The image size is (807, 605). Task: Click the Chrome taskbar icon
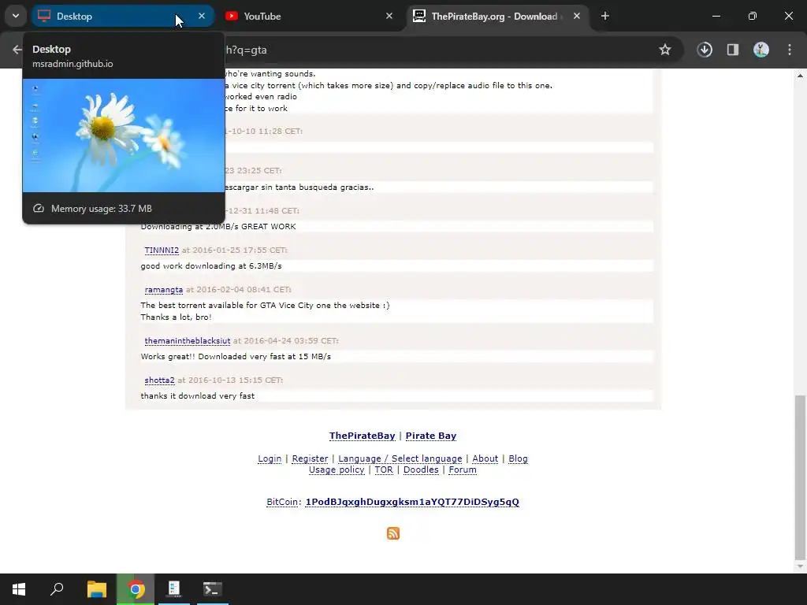point(136,589)
